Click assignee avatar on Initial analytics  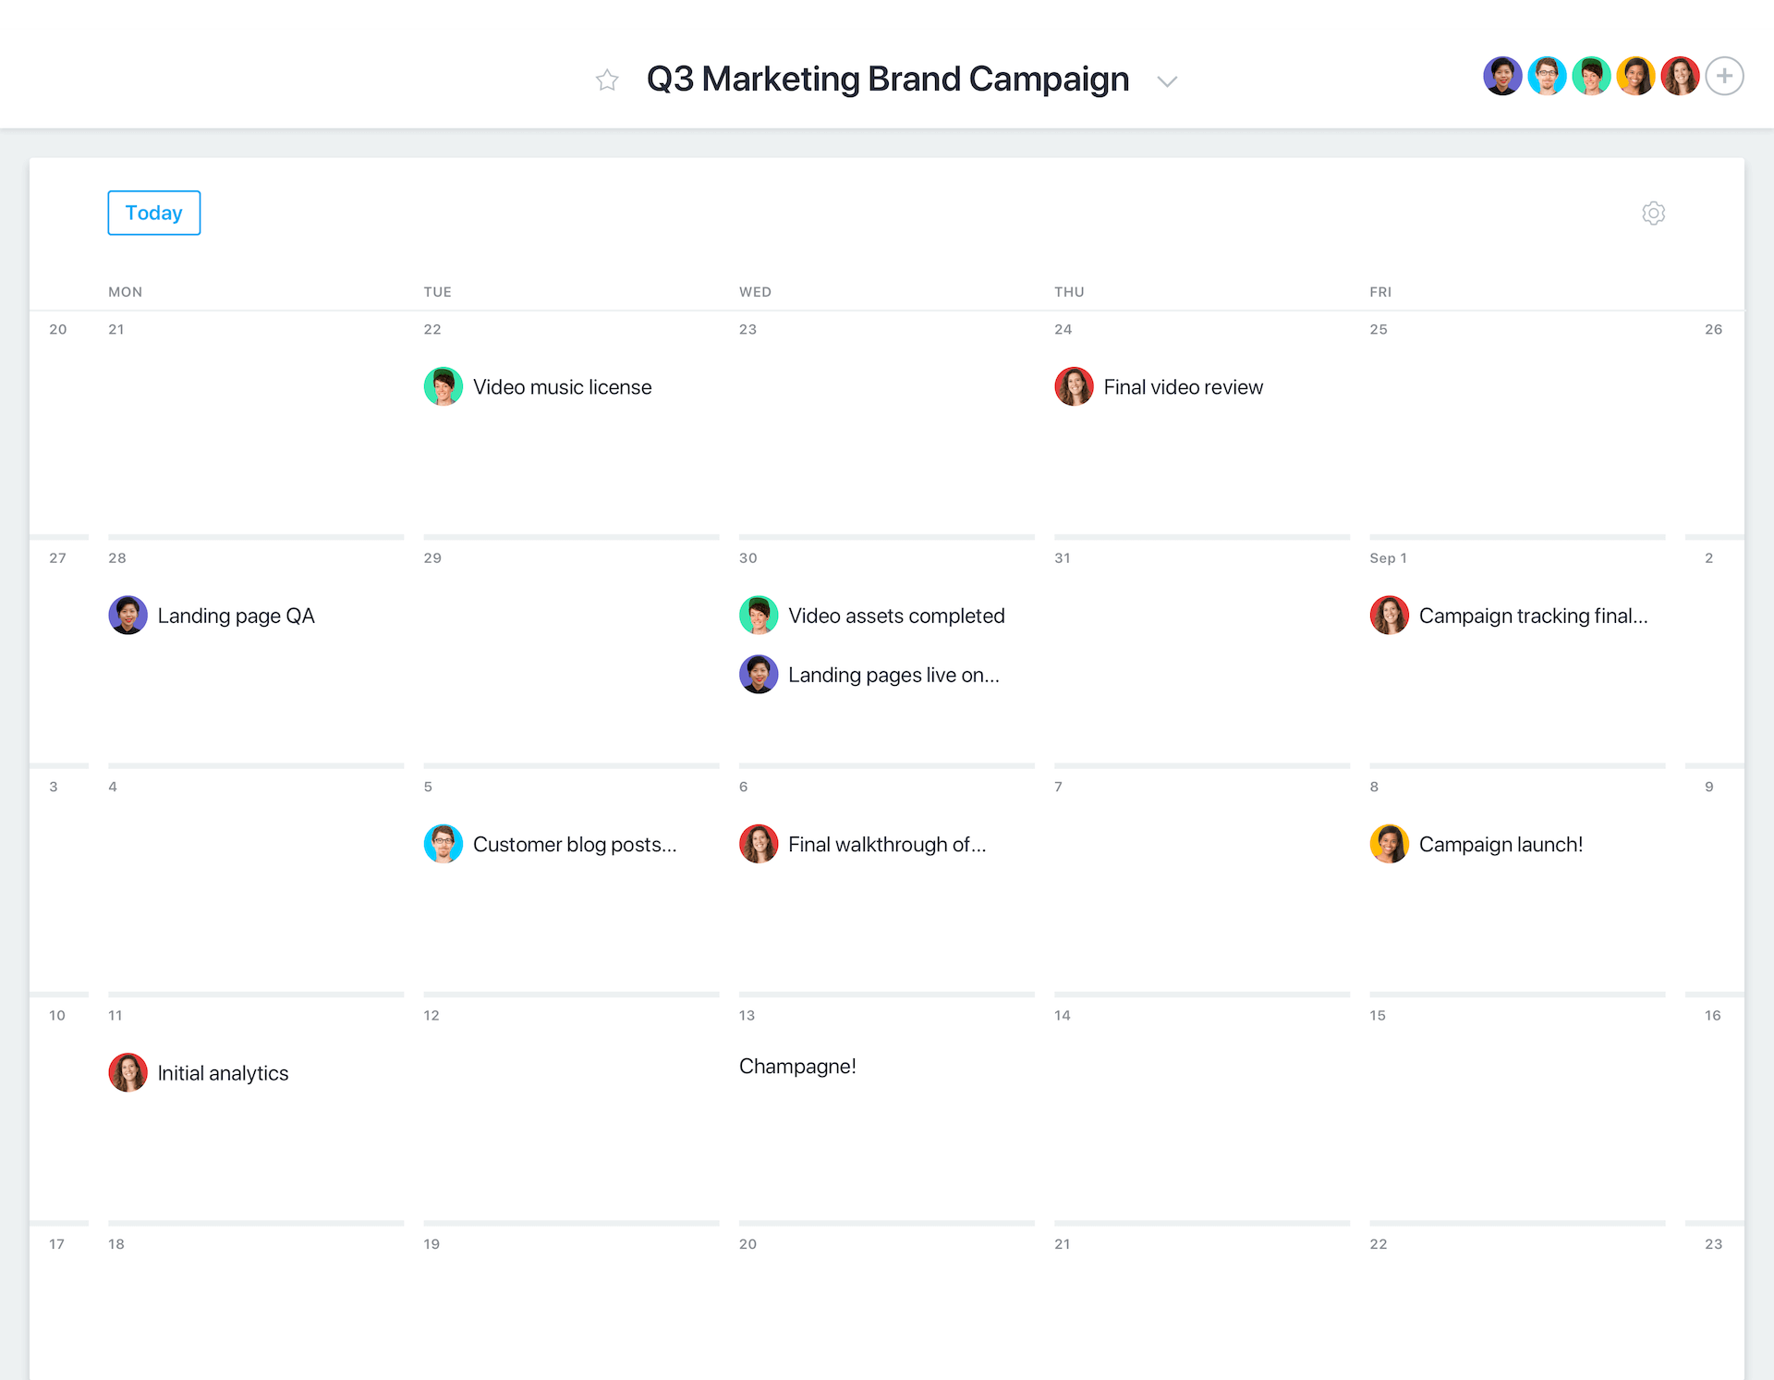[128, 1072]
